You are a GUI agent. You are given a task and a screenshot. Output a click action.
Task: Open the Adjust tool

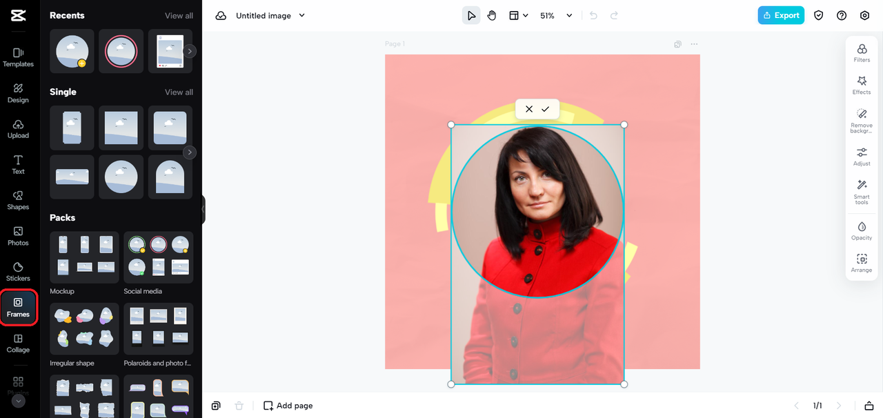[862, 157]
